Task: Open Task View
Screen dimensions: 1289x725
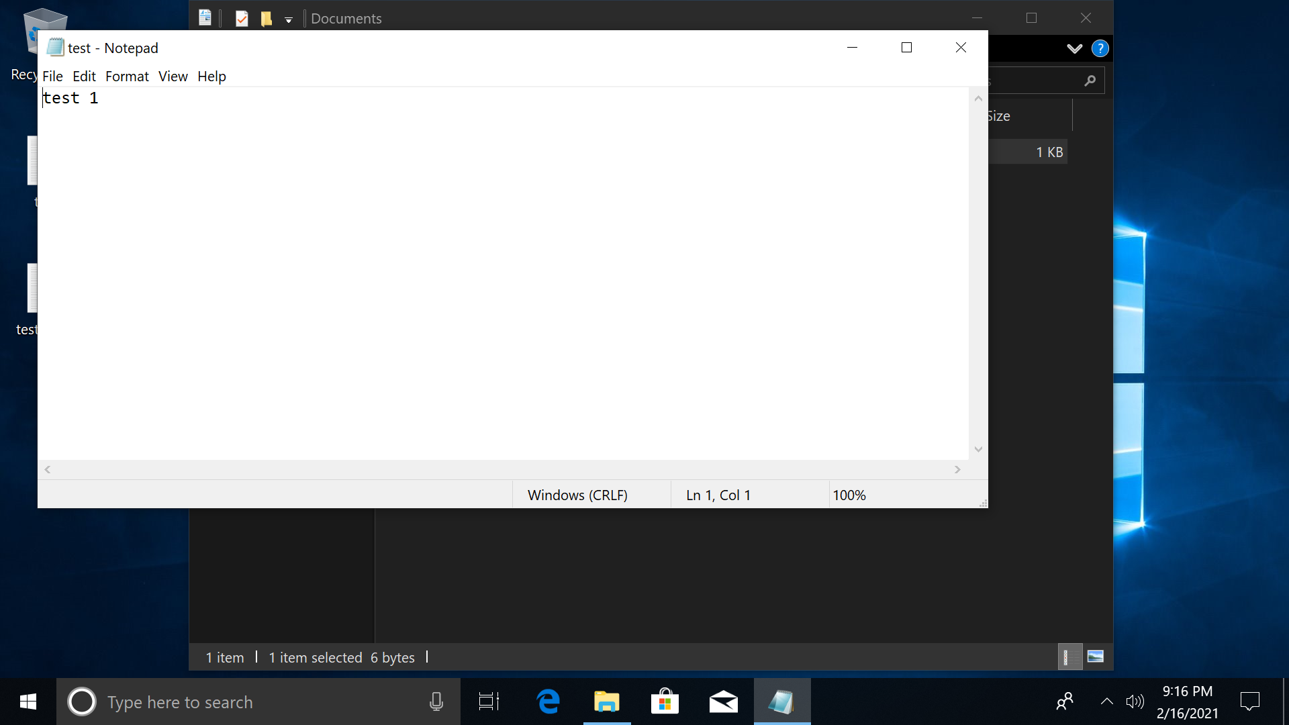Action: point(488,702)
